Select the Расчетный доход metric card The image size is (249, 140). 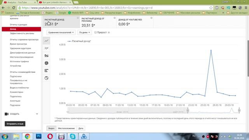(x=61, y=22)
